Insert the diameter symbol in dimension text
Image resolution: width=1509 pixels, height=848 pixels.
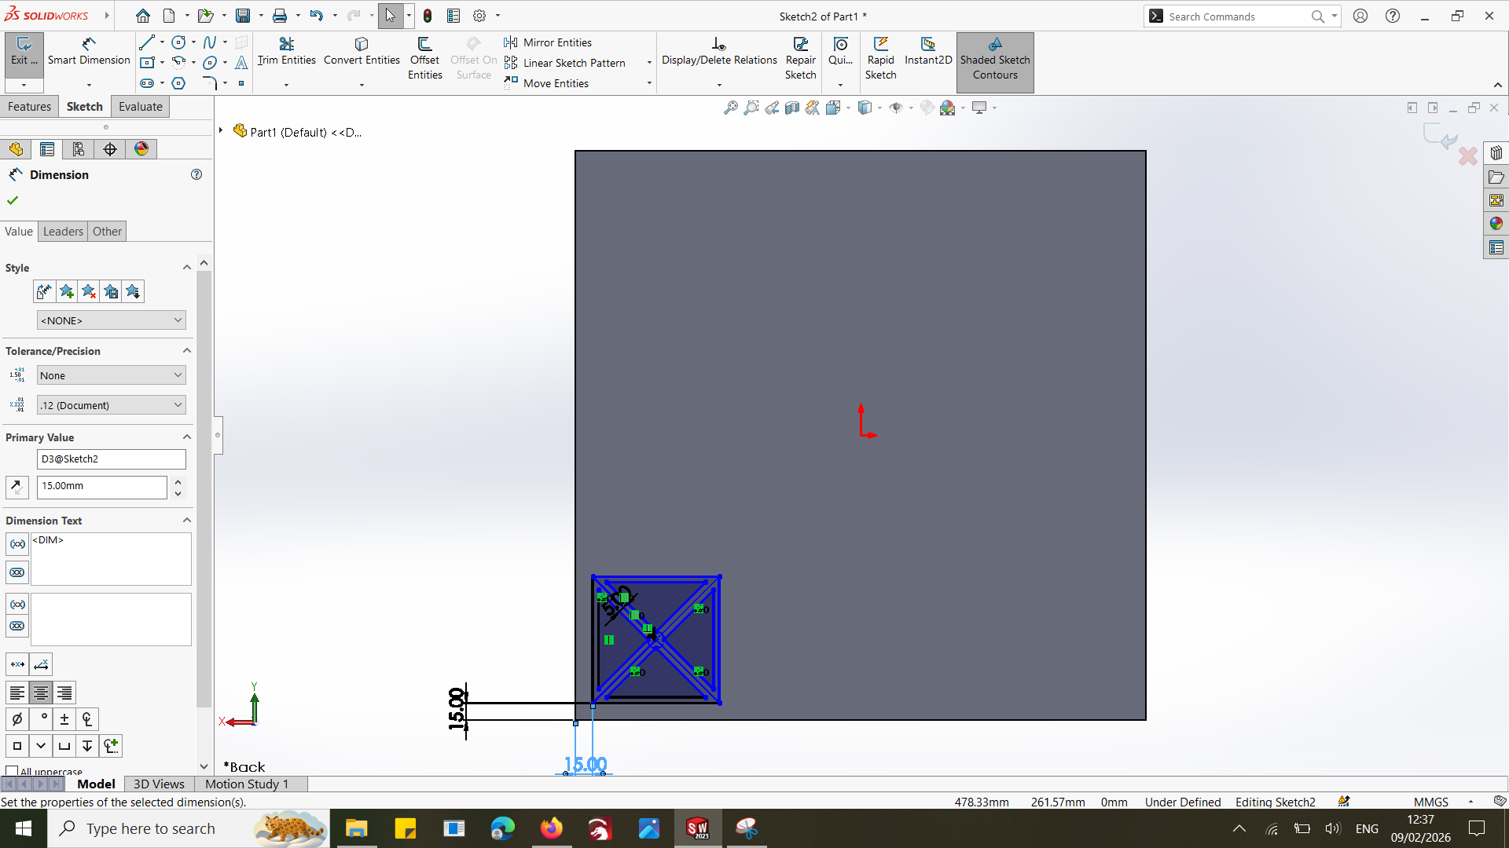pos(17,719)
